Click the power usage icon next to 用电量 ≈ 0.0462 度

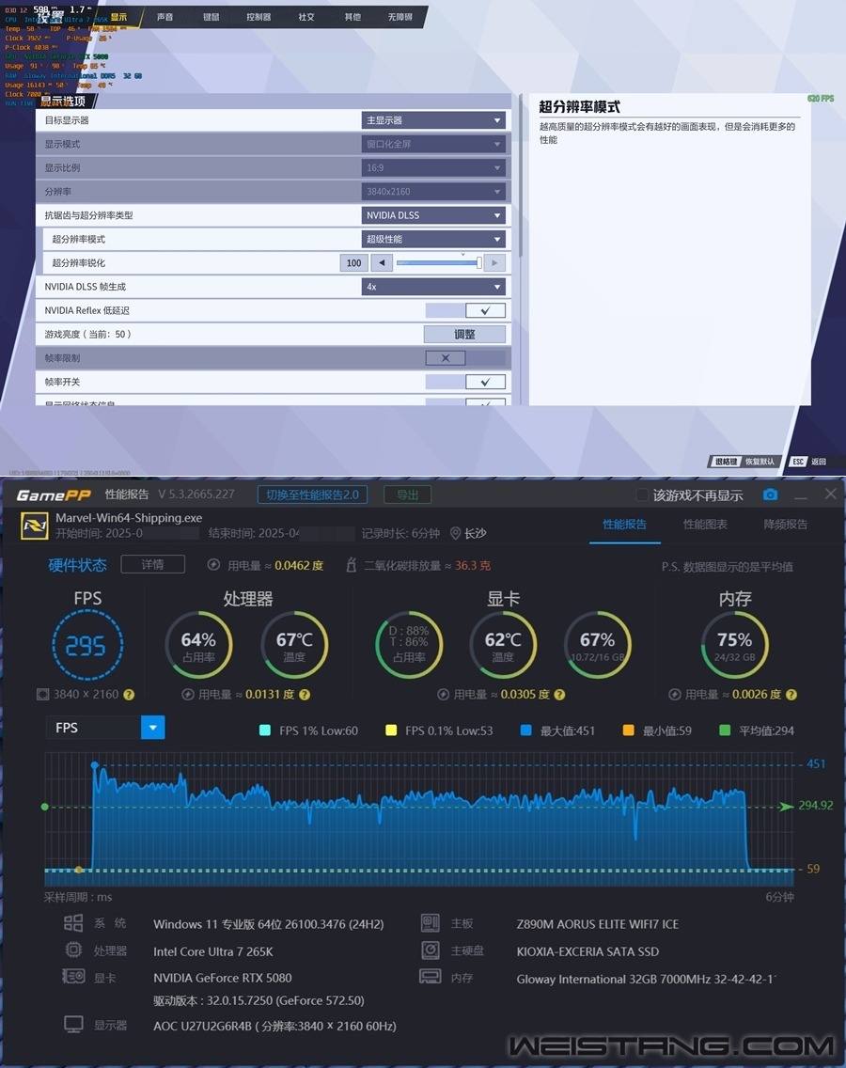(x=214, y=565)
